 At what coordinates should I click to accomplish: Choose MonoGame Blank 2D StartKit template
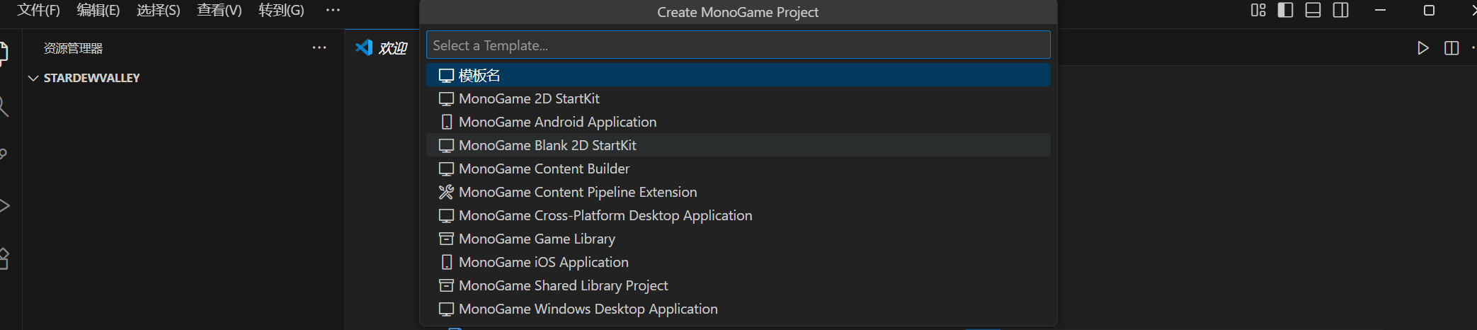coord(738,145)
